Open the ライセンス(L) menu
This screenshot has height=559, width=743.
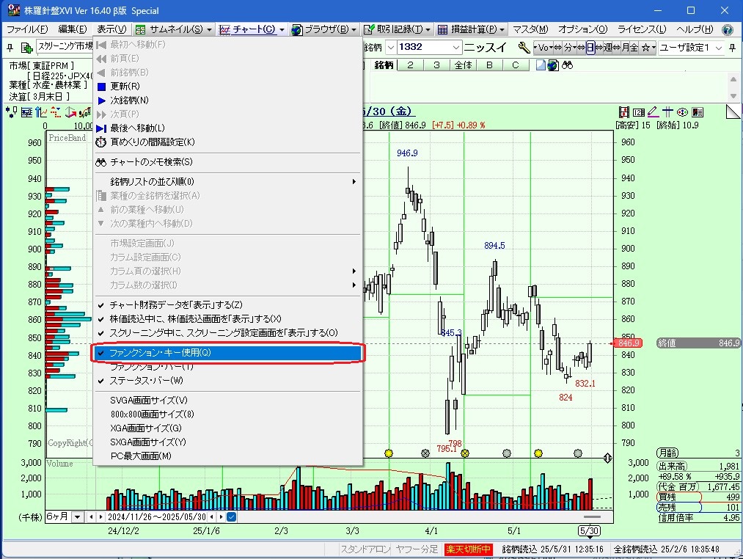642,29
